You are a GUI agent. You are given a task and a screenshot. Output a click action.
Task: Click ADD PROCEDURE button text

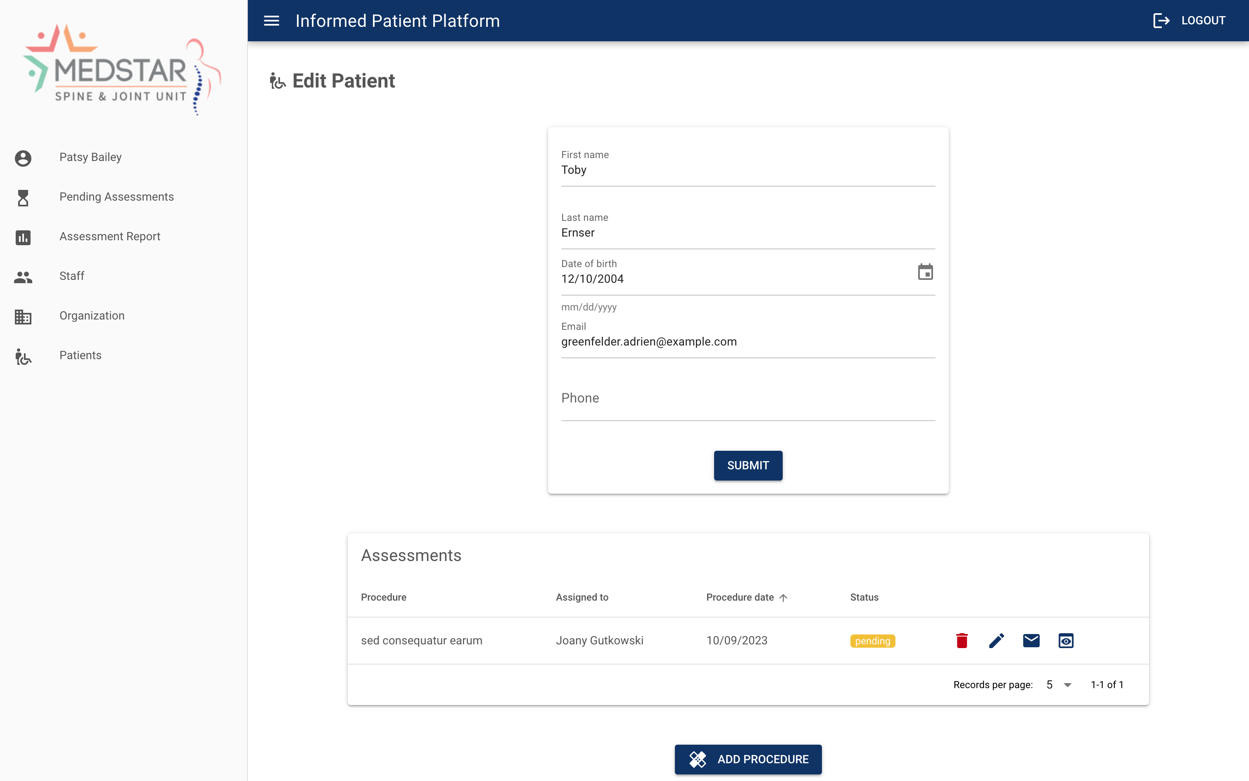tap(763, 759)
